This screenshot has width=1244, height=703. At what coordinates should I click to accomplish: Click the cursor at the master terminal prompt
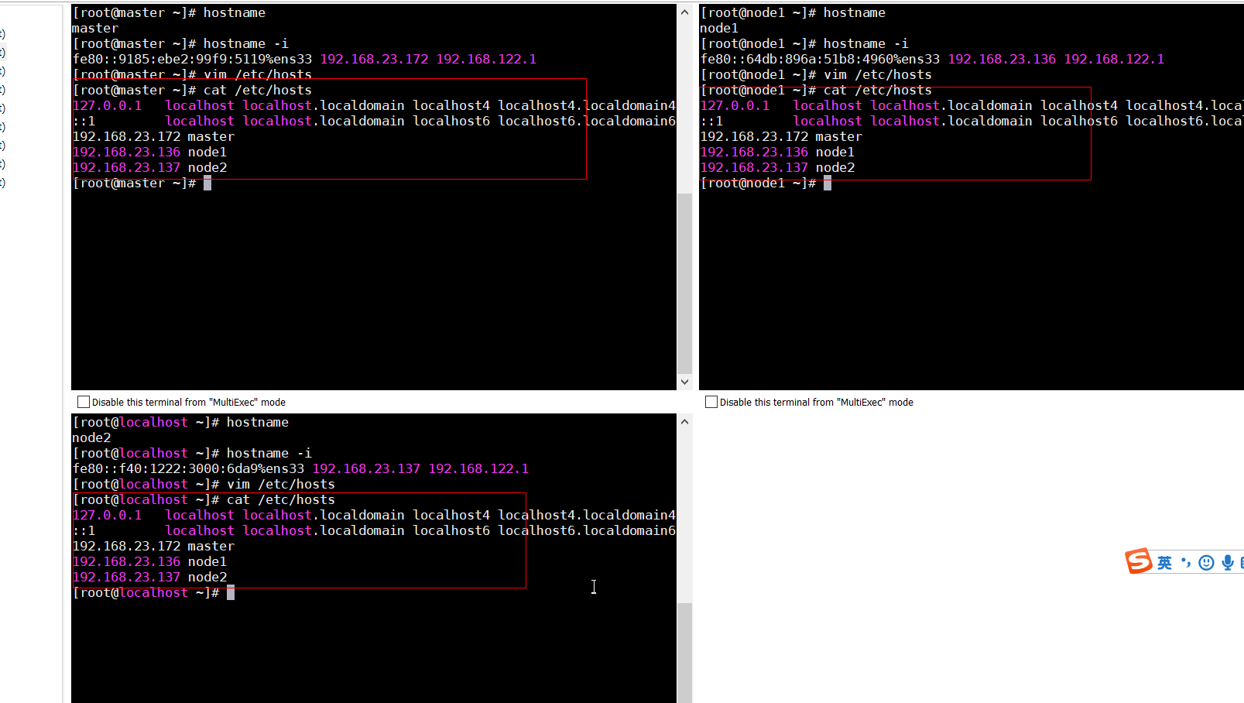207,183
